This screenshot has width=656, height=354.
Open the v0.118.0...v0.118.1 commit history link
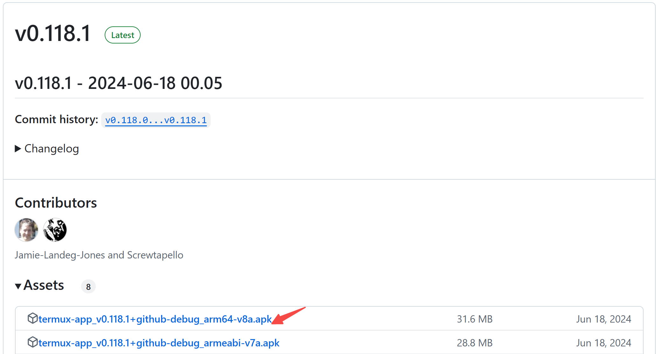point(156,120)
